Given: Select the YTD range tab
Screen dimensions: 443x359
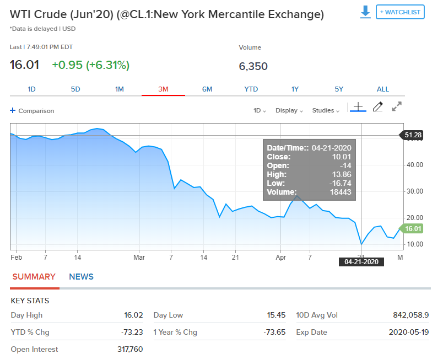Looking at the screenshot, I should click(251, 89).
